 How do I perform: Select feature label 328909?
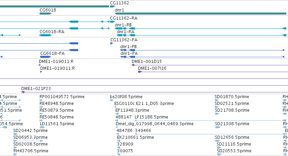pyautogui.click(x=125, y=144)
